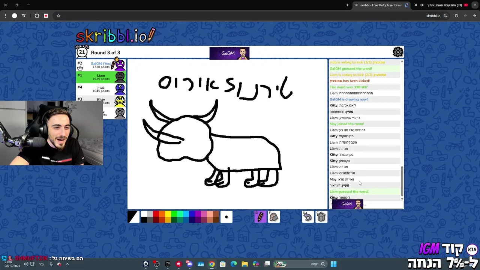Open the brush size selector
The image size is (480, 270).
point(226,217)
